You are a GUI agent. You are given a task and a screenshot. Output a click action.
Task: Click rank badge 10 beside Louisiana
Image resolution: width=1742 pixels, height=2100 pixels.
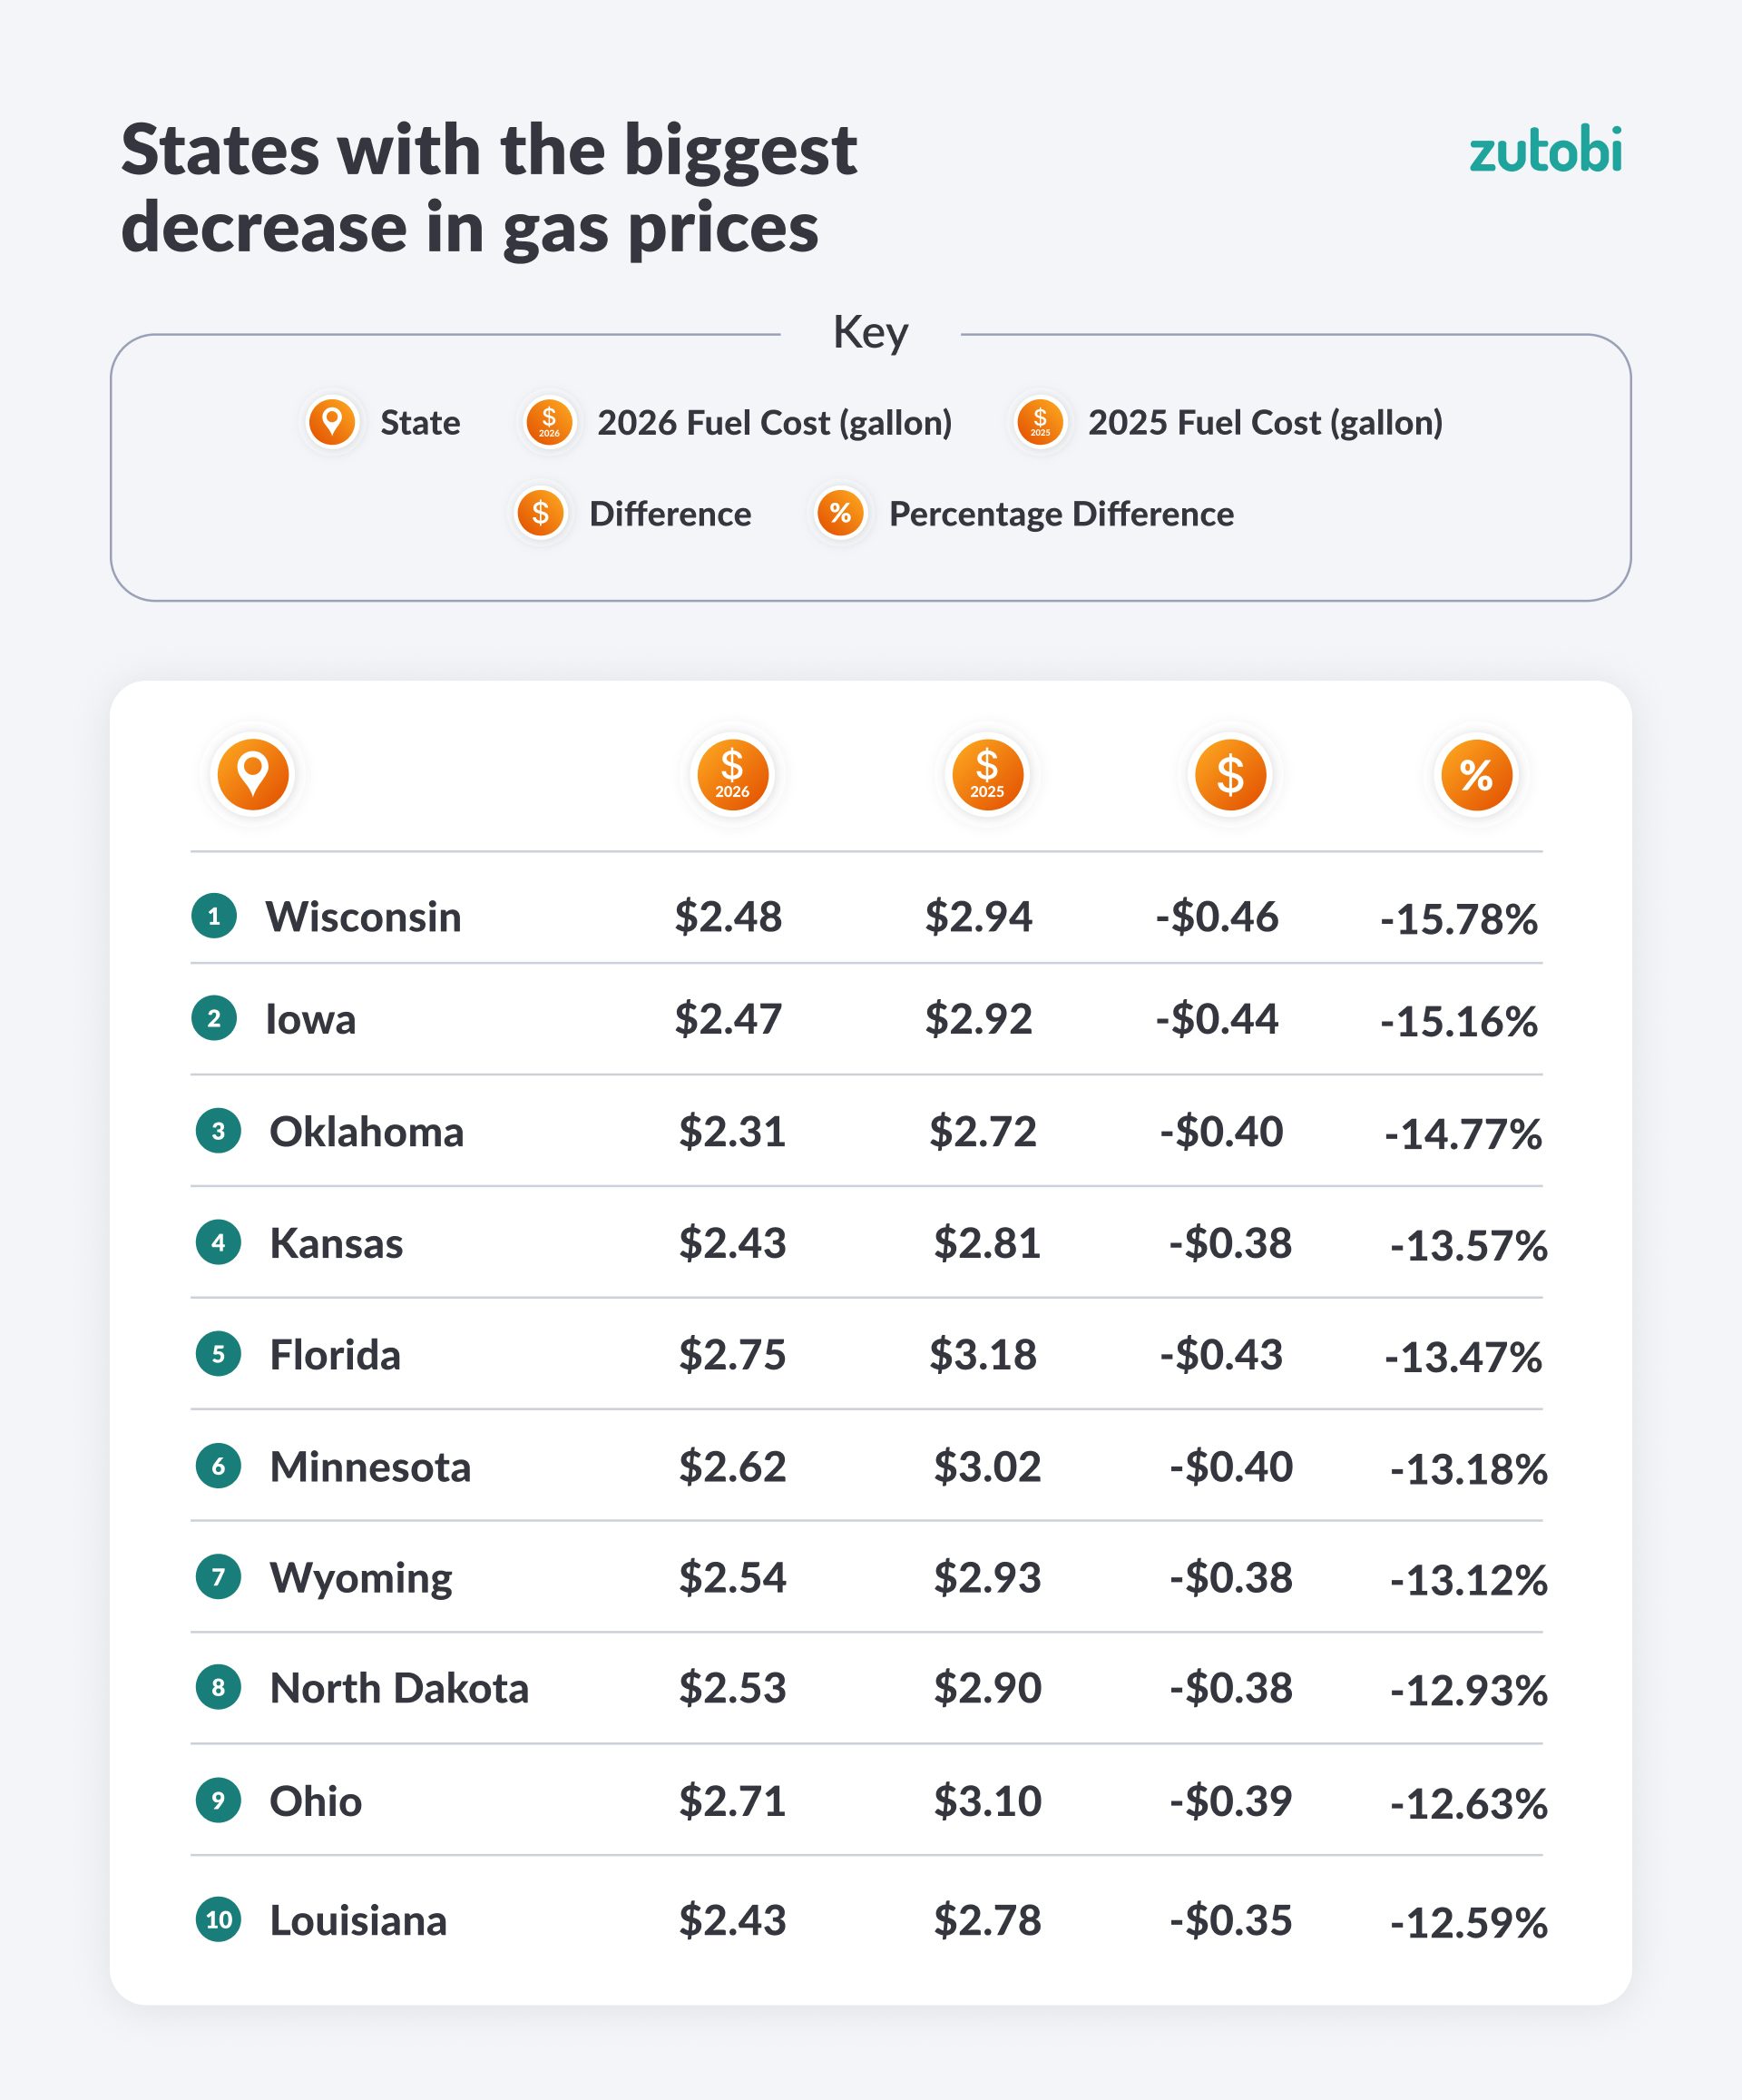218,1919
